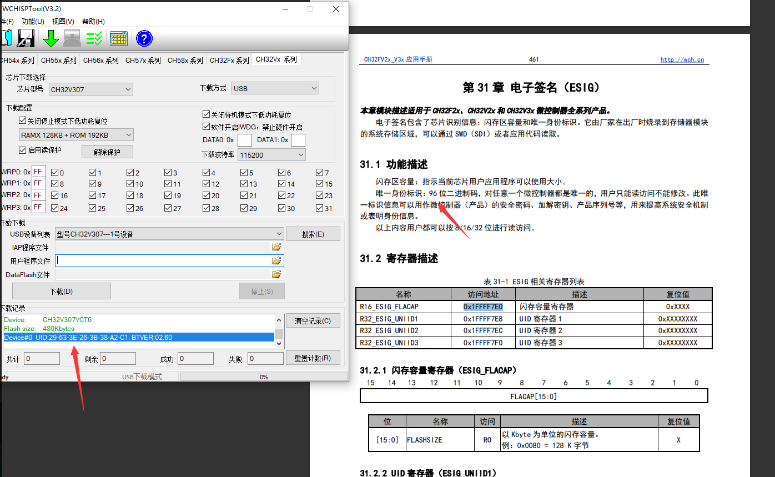This screenshot has height=477, width=775.
Task: Switch to the CH58x 系列 tab
Action: click(x=185, y=61)
